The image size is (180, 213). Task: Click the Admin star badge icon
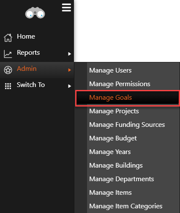coord(8,70)
